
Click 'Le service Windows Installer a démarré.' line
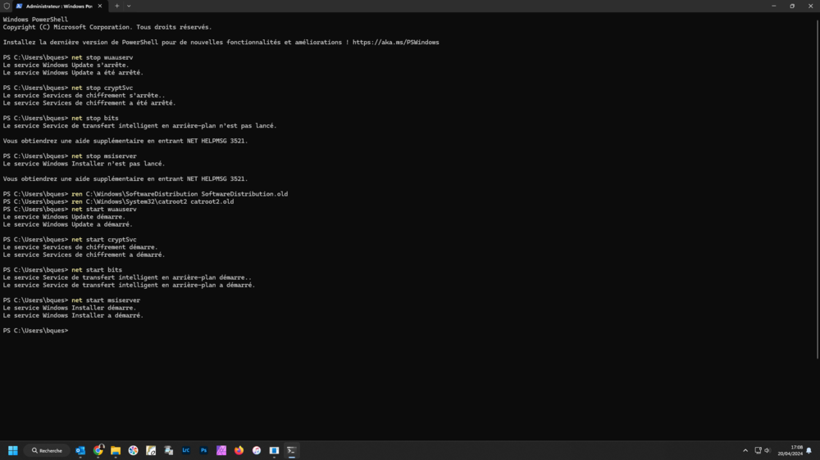tap(73, 315)
